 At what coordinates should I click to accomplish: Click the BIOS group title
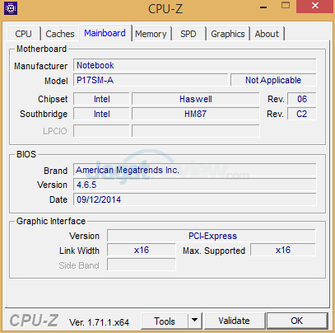point(26,154)
